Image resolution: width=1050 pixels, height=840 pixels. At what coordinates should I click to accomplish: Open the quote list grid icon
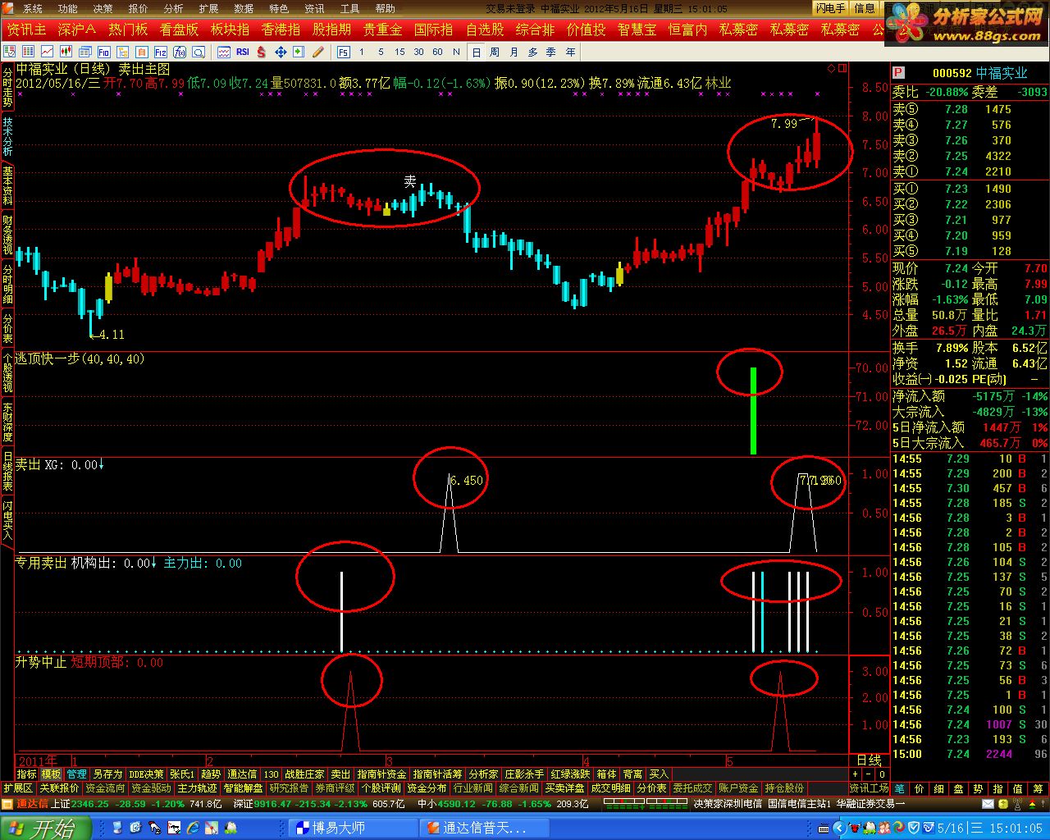pyautogui.click(x=28, y=52)
